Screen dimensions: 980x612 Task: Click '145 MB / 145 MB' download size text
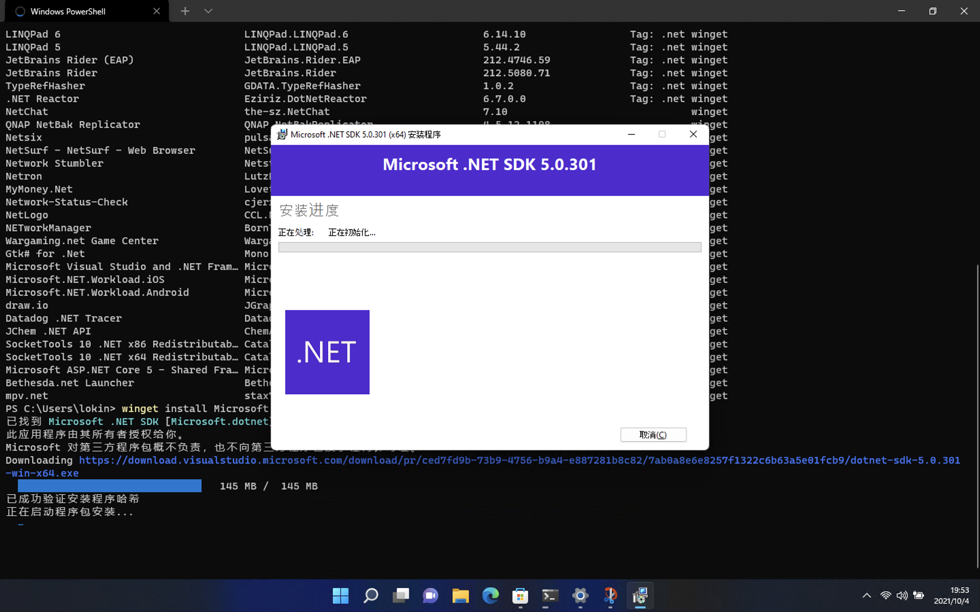coord(269,486)
